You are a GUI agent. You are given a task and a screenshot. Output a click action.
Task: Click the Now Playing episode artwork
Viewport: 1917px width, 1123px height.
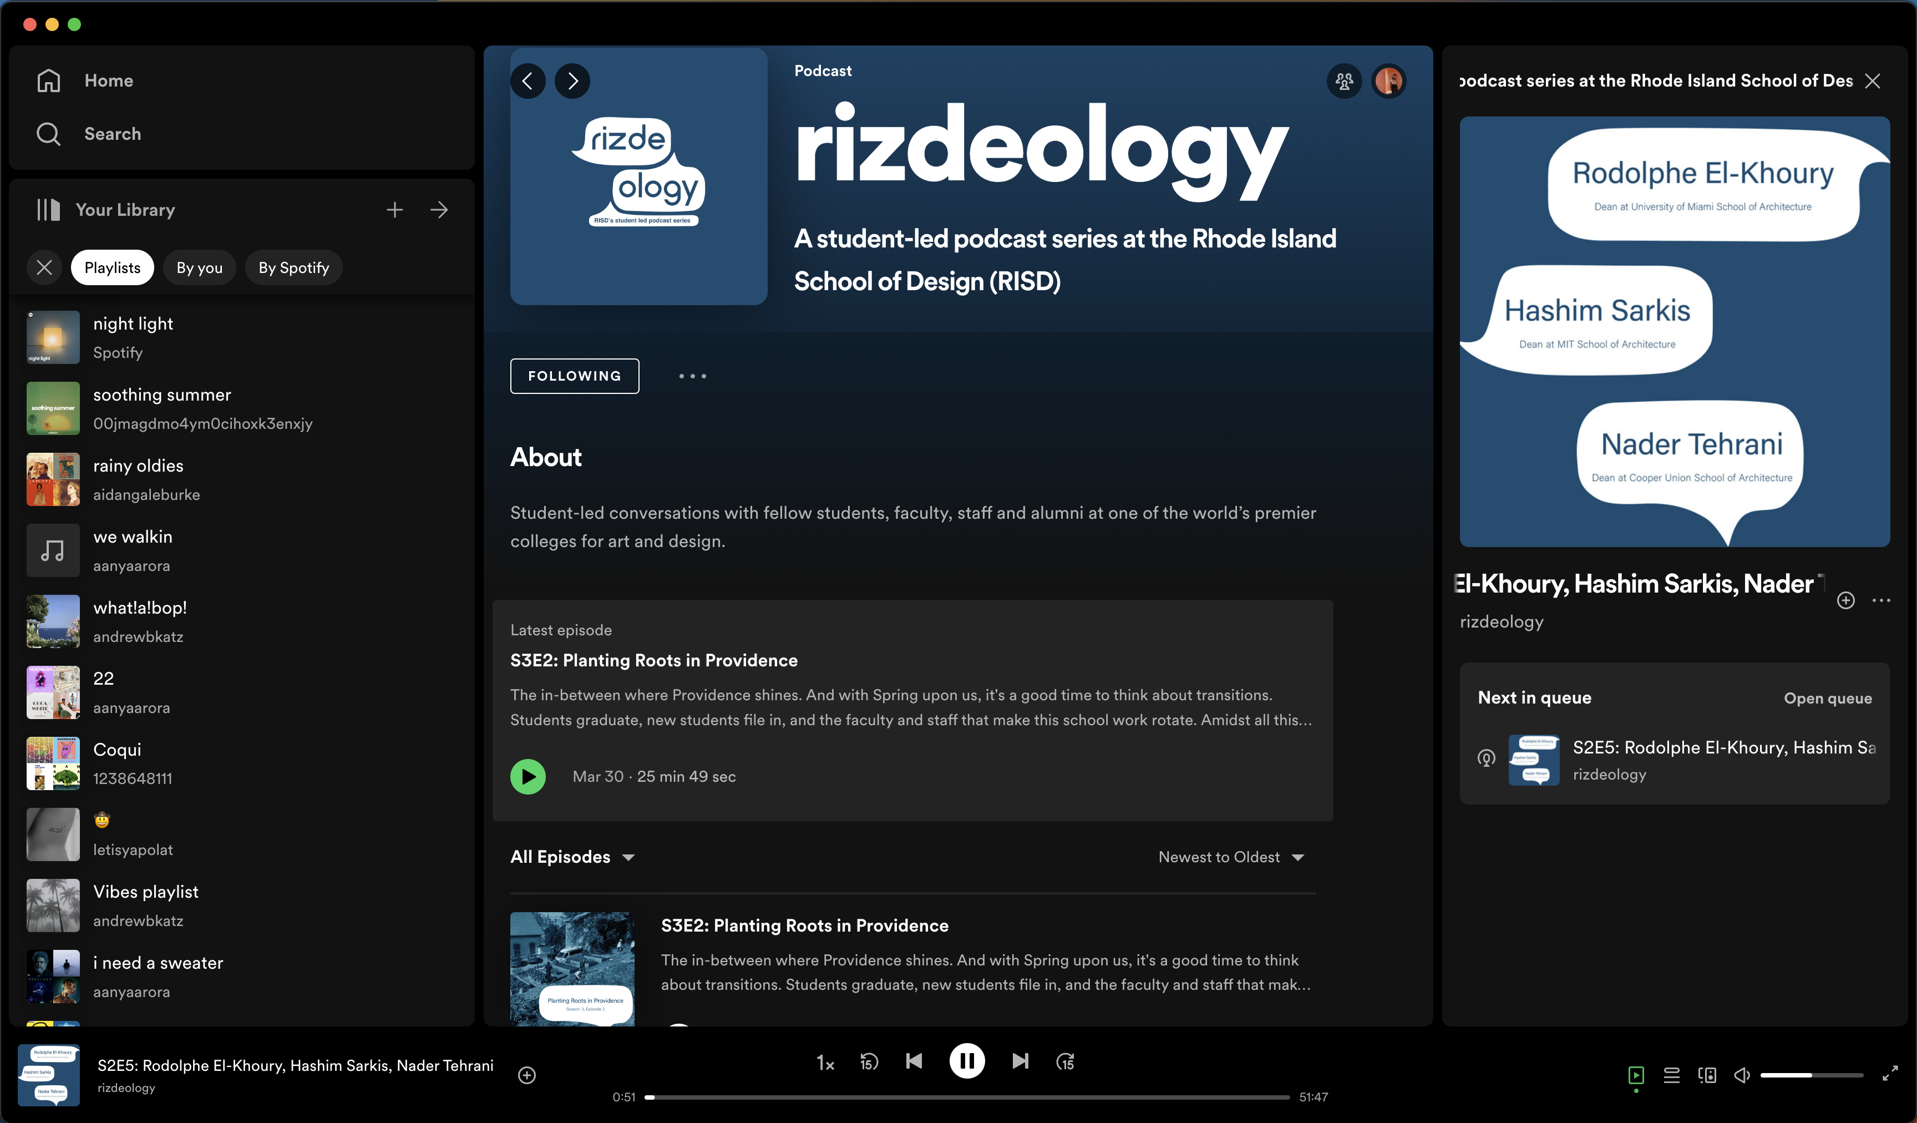pos(1675,332)
